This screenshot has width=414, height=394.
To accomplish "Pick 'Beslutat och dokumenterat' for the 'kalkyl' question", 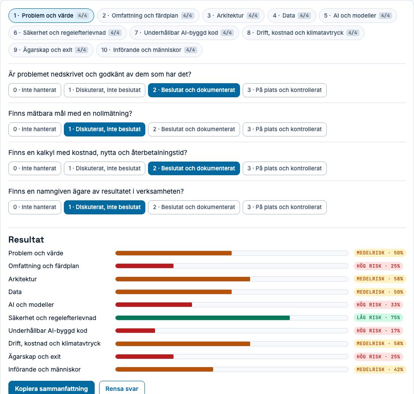I will [x=194, y=168].
